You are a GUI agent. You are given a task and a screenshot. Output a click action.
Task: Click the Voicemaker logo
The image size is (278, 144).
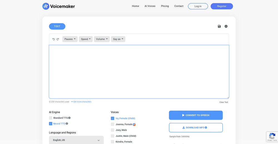click(59, 6)
